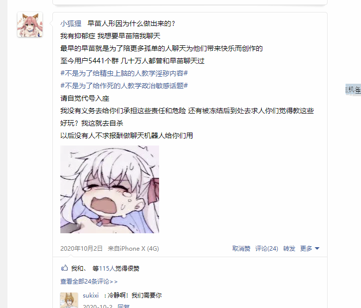
Task: Expand 查看全部24条评论 link
Action: 89,281
